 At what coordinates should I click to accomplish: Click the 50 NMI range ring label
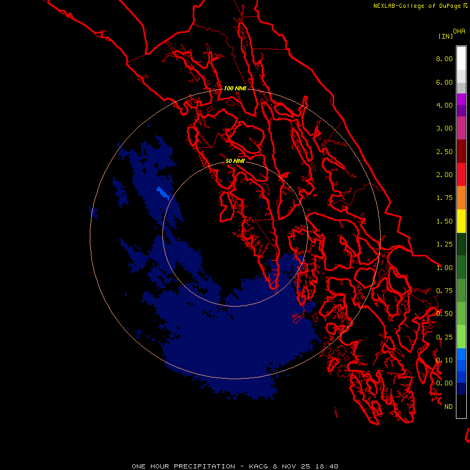(x=235, y=161)
